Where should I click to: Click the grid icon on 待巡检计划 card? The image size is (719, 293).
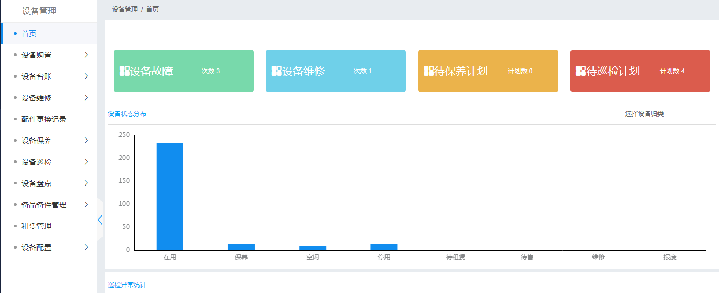pos(581,71)
